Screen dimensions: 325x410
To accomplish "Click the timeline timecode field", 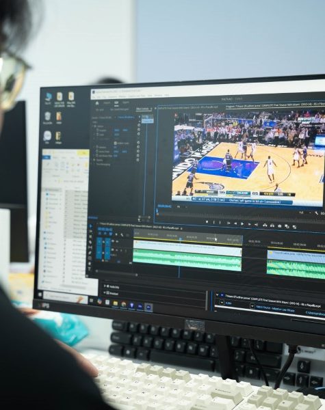I will point(105,229).
